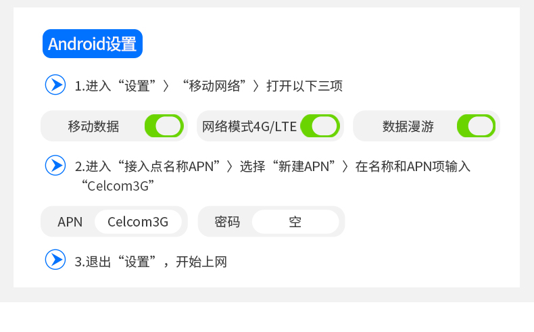The width and height of the screenshot is (534, 332).
Task: Click the 密码 field showing 空
Action: point(295,222)
